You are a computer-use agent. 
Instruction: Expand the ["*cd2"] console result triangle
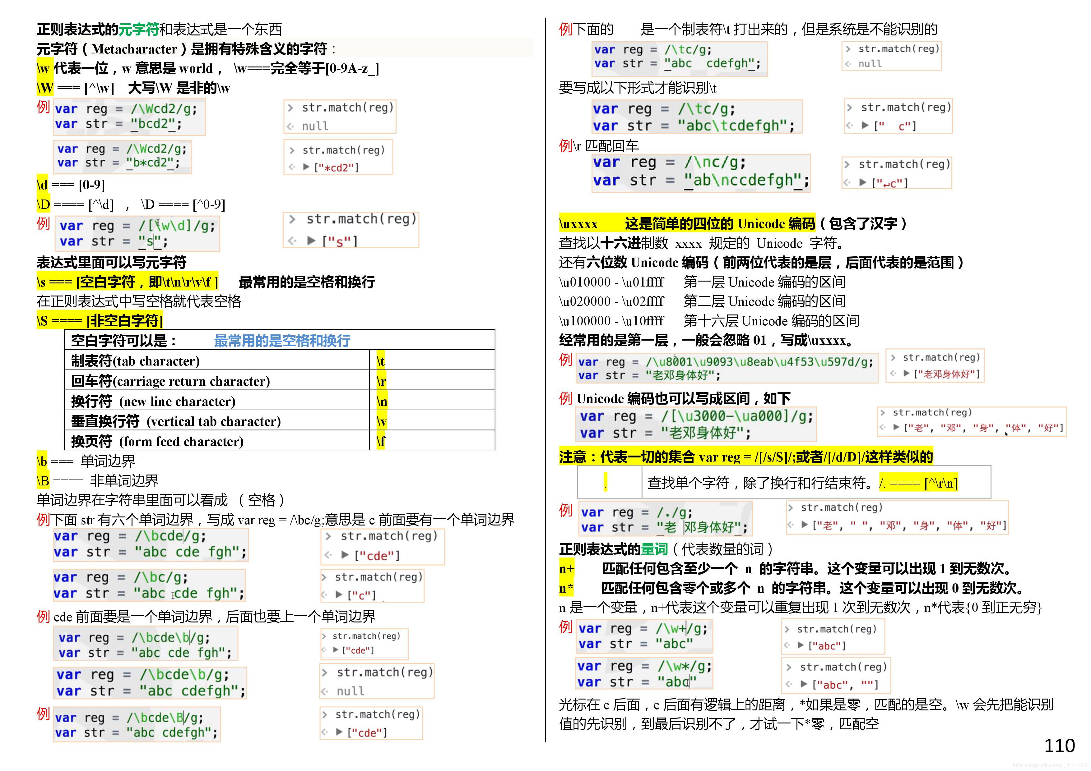click(306, 167)
